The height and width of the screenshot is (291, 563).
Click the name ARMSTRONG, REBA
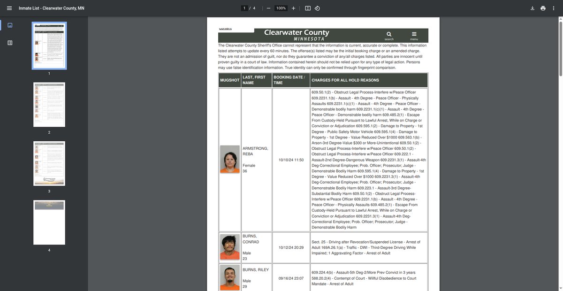pyautogui.click(x=255, y=151)
